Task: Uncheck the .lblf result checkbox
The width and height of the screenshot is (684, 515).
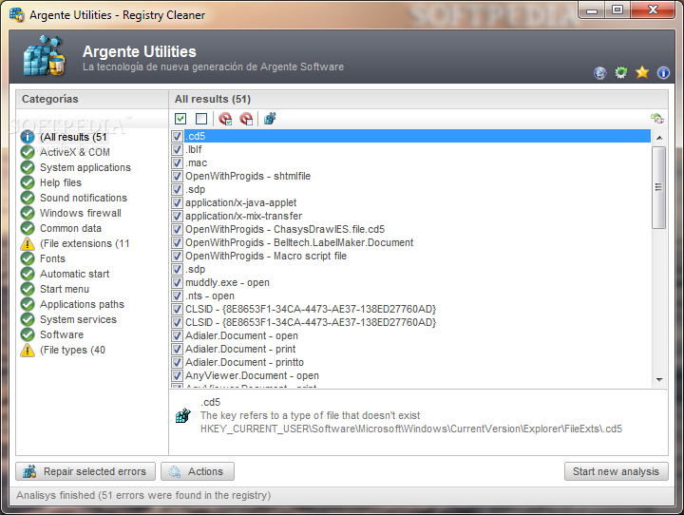Action: (x=177, y=150)
